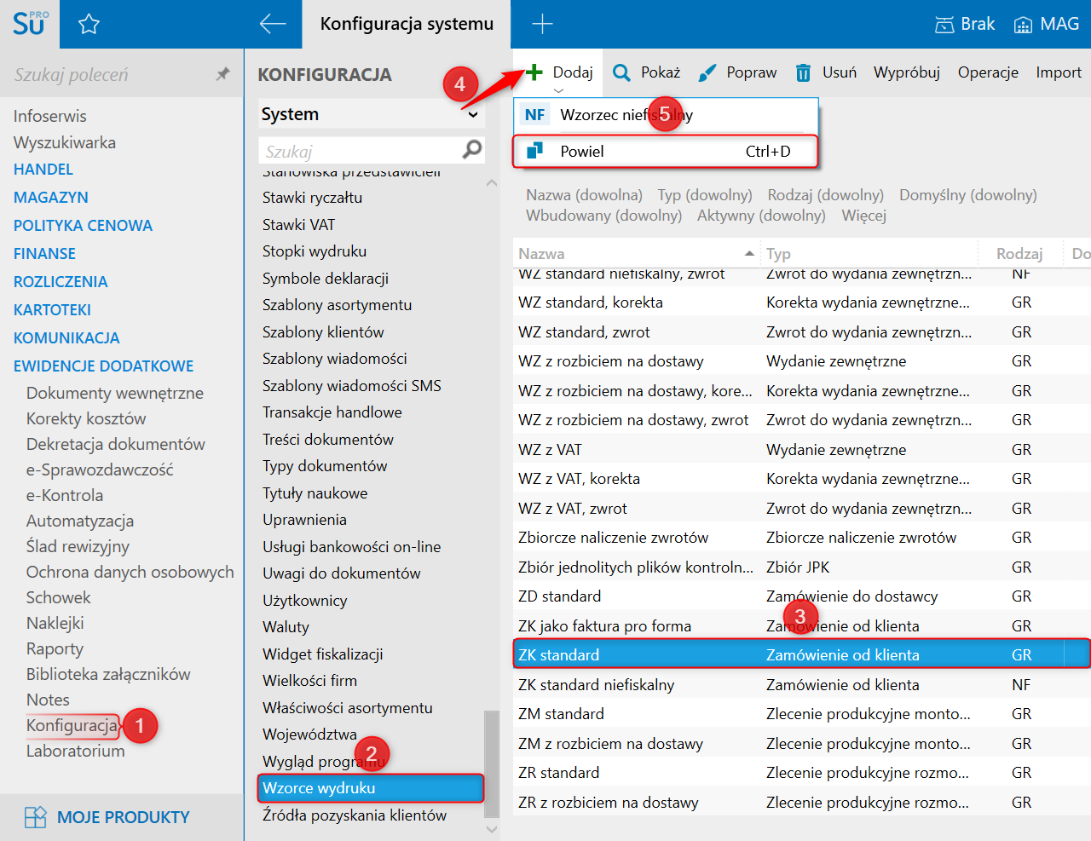
Task: Click the Import toolbar button
Action: [x=1059, y=72]
